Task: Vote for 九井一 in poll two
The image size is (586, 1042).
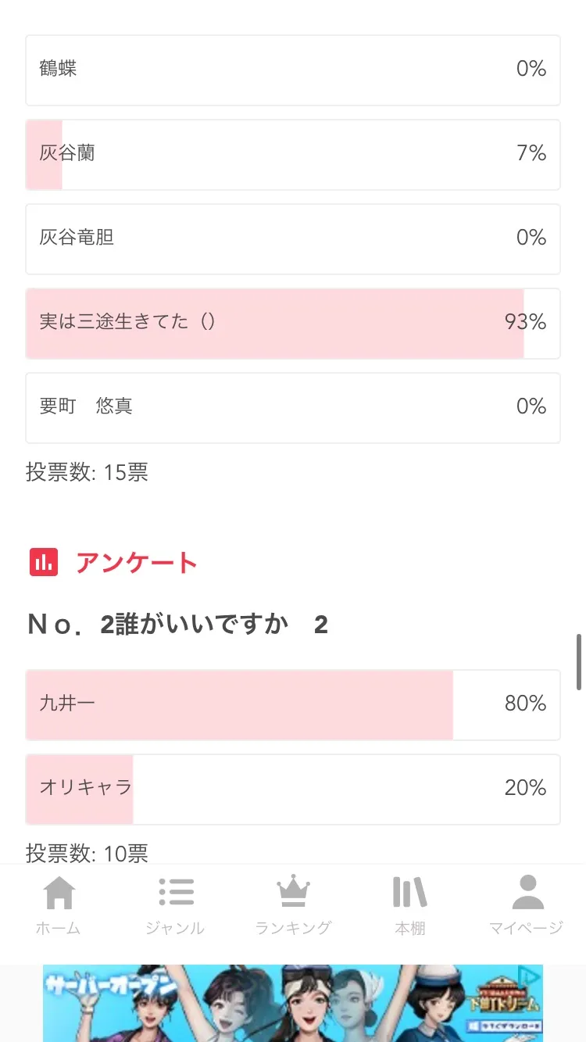Action: coord(293,705)
